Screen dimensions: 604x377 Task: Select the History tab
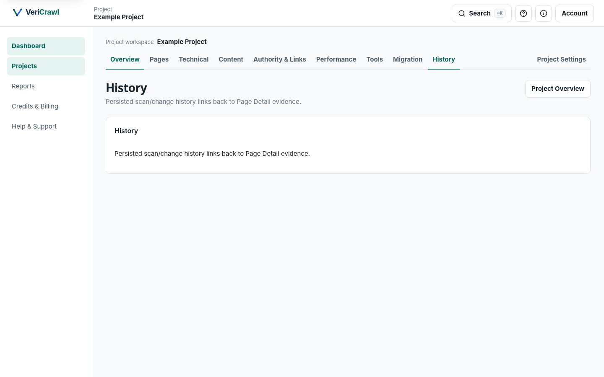click(x=444, y=59)
